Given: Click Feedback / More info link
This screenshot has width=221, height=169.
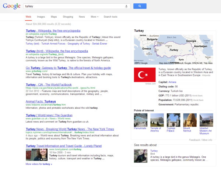Looking at the screenshot, I should [201, 140].
